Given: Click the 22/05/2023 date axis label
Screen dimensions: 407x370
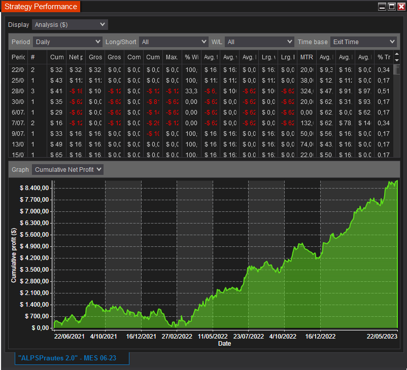Looking at the screenshot, I should (382, 337).
